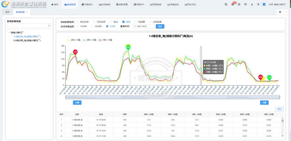Enable the 有功功率 checkbox

pyautogui.click(x=77, y=22)
